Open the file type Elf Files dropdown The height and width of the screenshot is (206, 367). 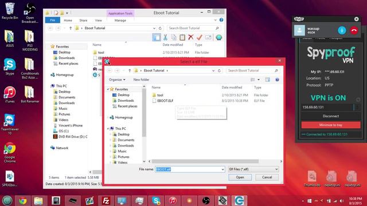(x=253, y=169)
